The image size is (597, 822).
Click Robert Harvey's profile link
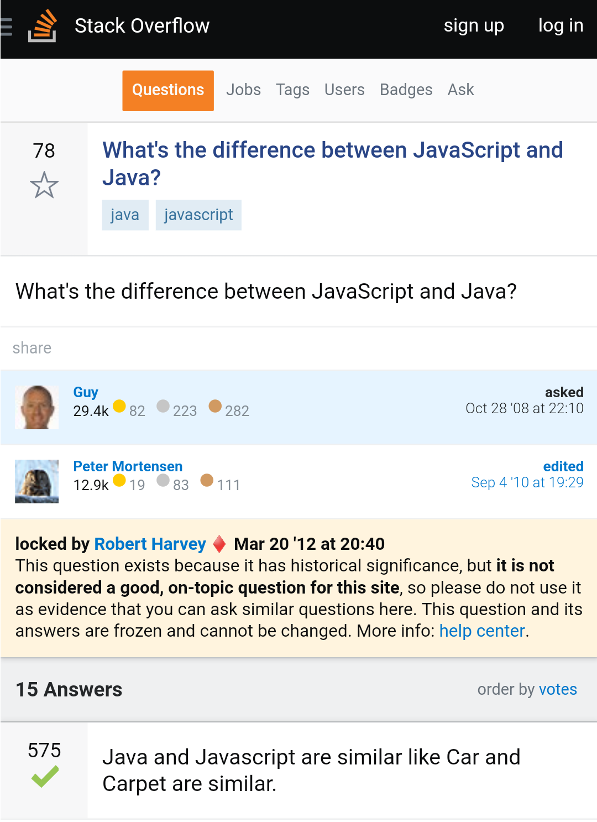(x=149, y=544)
